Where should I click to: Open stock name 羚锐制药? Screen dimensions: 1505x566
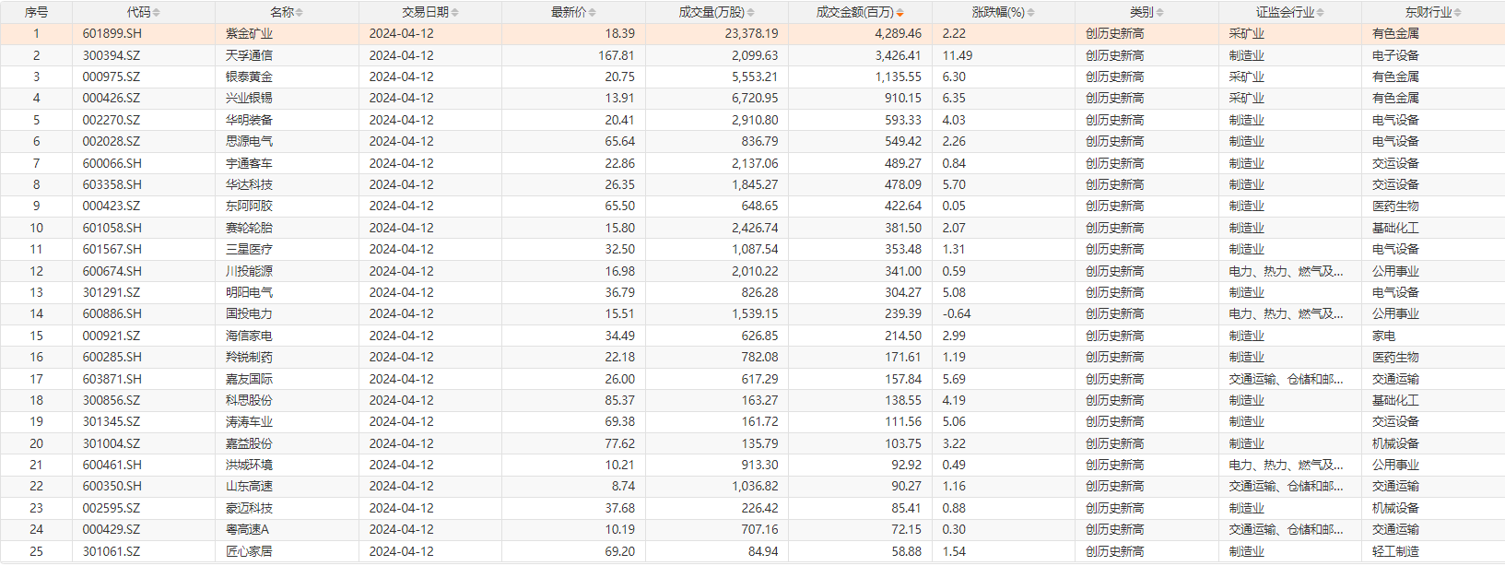pyautogui.click(x=249, y=357)
